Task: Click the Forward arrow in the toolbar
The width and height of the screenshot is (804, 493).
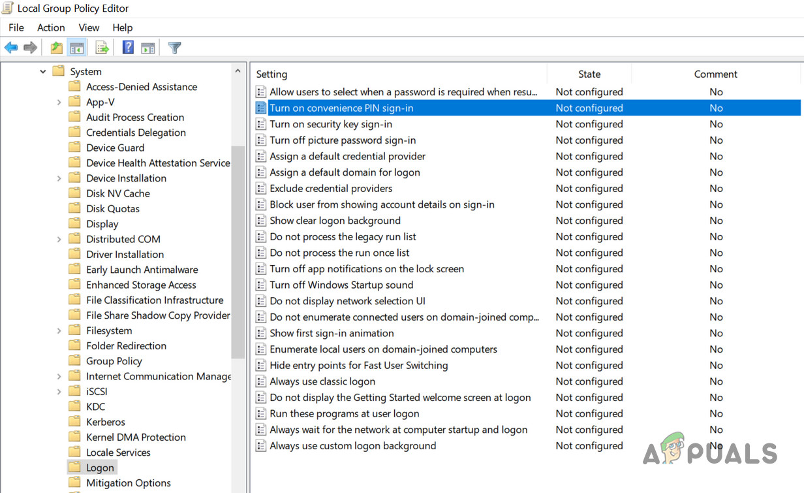Action: [x=30, y=48]
